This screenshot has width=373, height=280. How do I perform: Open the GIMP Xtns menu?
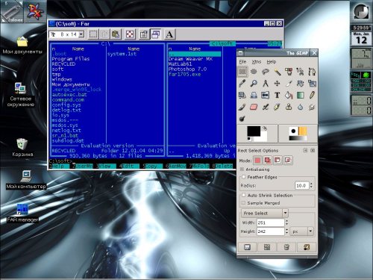[257, 62]
